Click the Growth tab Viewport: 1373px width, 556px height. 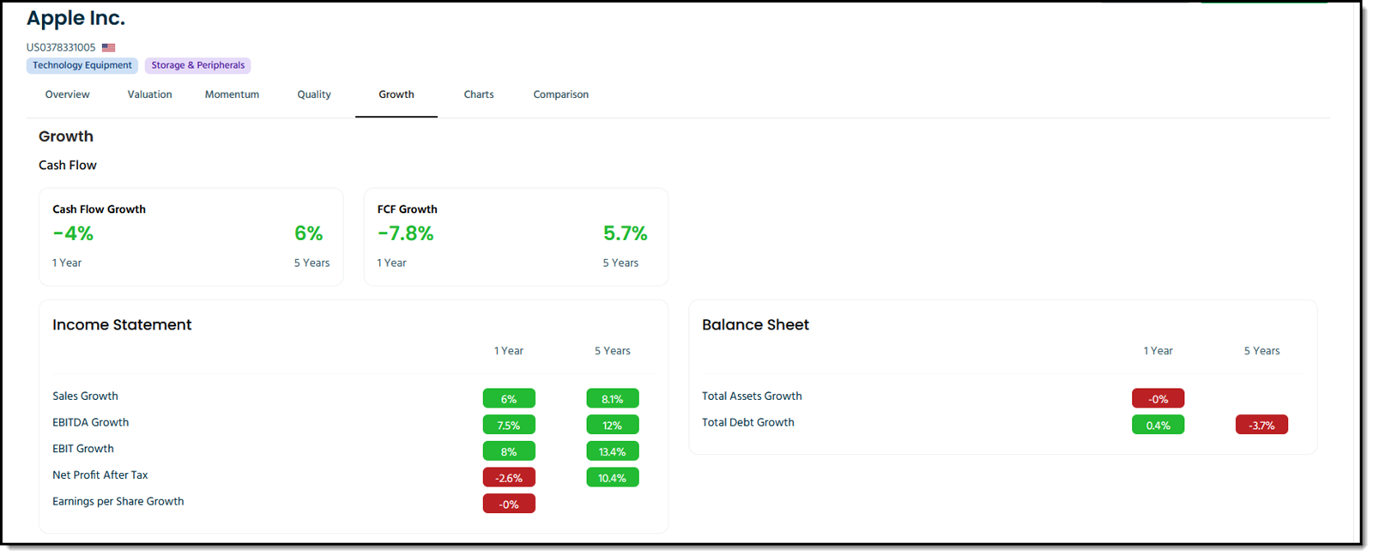tap(396, 94)
